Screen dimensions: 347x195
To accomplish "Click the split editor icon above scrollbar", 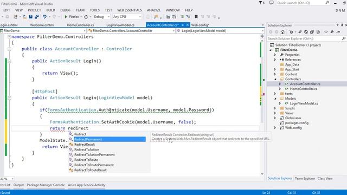I will (x=262, y=36).
